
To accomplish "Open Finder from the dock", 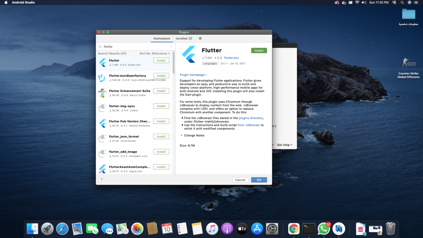I will (32, 229).
